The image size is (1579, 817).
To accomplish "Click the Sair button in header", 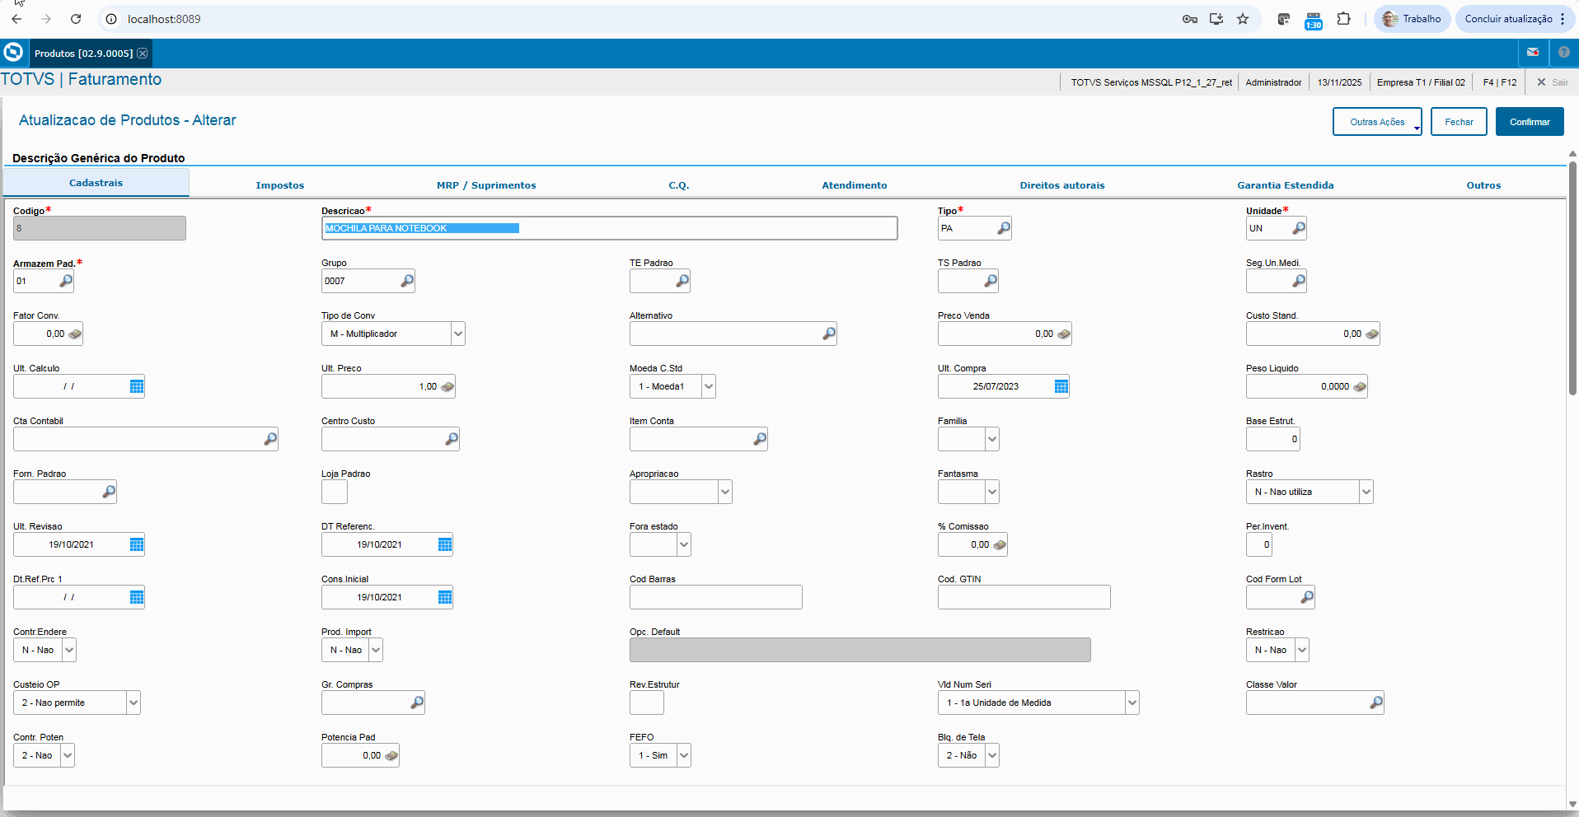I will (1553, 82).
